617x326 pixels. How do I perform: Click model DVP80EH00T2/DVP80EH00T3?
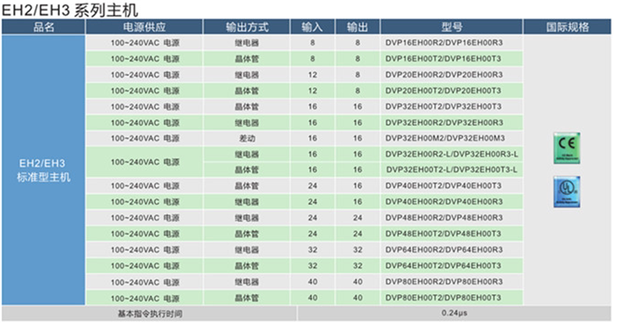[x=443, y=298]
